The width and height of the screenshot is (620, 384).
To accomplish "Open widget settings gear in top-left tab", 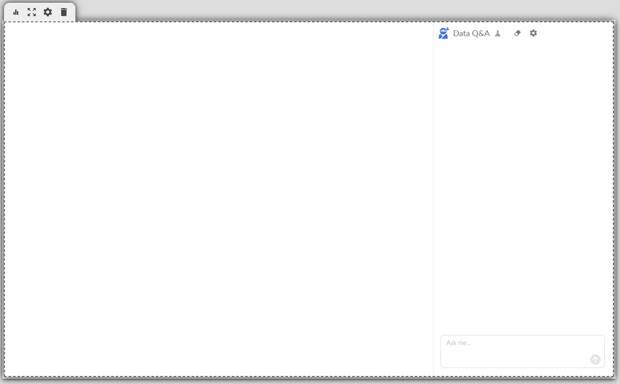I will point(48,12).
